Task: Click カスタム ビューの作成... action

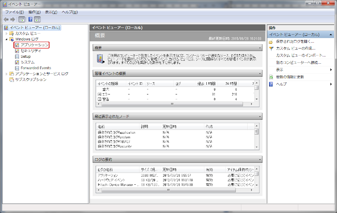Action: (x=296, y=49)
